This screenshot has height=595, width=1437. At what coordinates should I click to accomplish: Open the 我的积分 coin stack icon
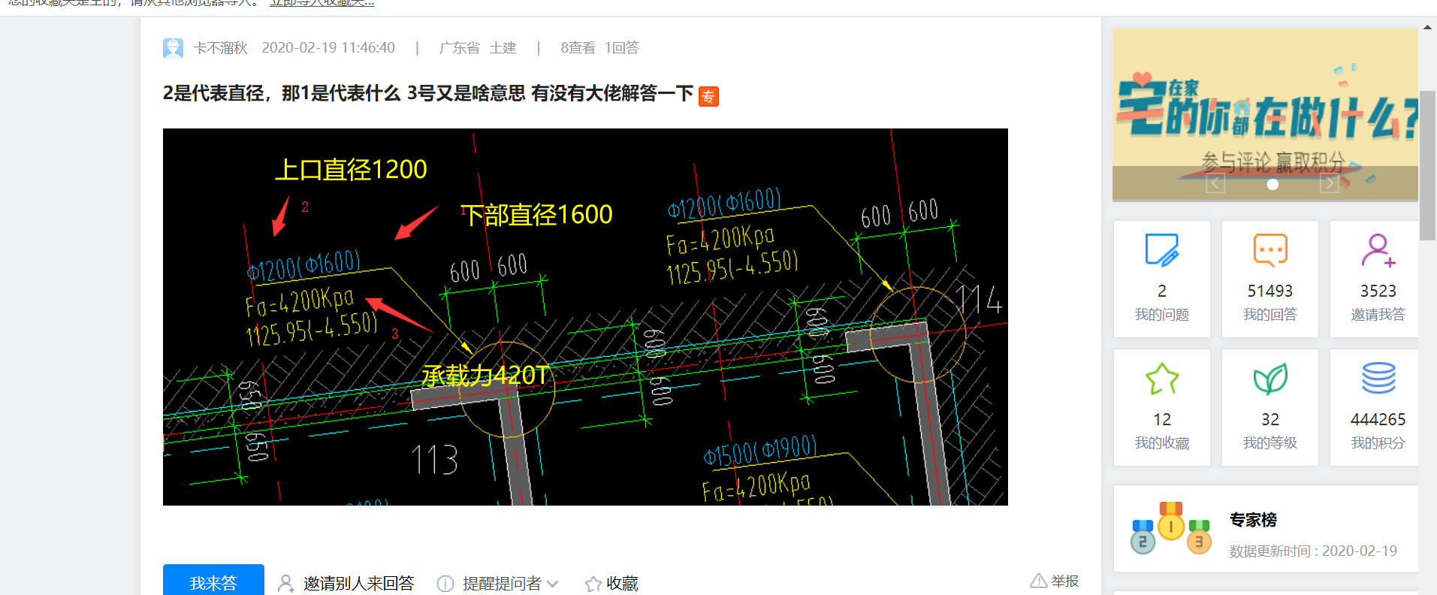pyautogui.click(x=1378, y=379)
